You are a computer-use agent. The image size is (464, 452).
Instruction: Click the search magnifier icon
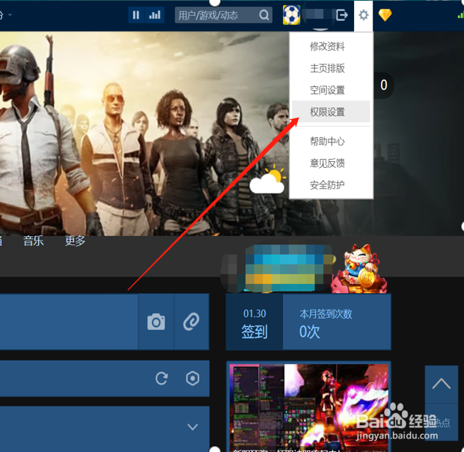pos(263,15)
